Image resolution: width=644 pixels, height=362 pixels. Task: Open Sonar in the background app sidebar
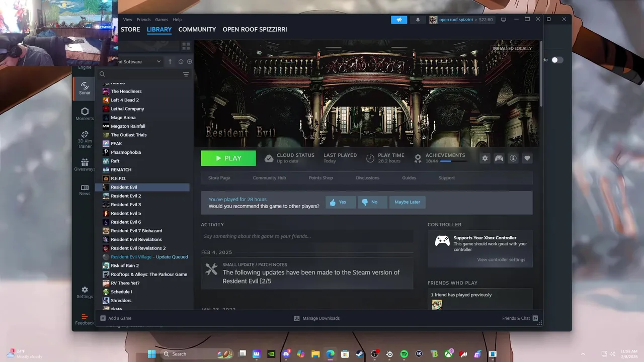pyautogui.click(x=85, y=88)
